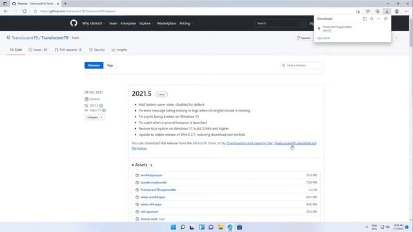Viewport: 413px width, 232px height.
Task: Download winui-x64.appx asset
Action: (151, 204)
